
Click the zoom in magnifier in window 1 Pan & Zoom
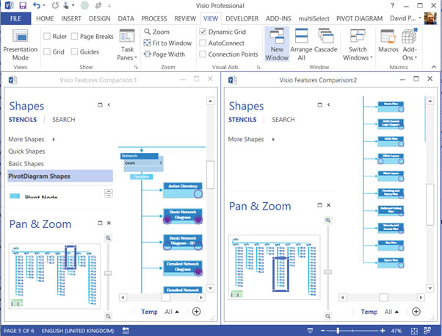pyautogui.click(x=108, y=238)
